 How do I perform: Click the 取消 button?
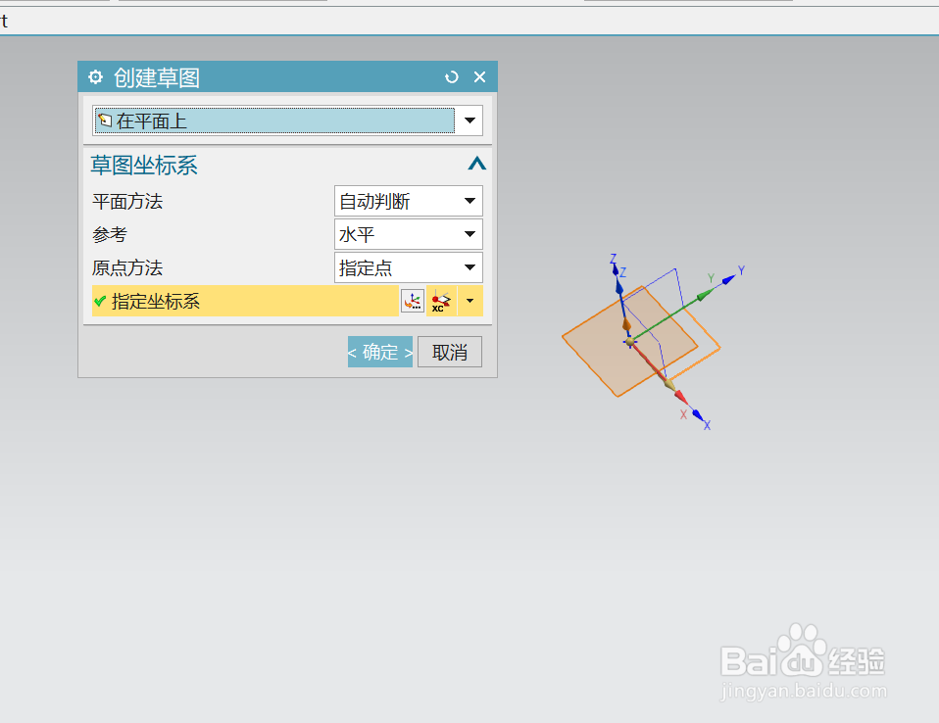(450, 352)
